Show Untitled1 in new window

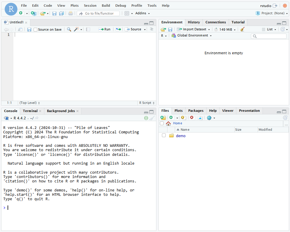point(20,29)
